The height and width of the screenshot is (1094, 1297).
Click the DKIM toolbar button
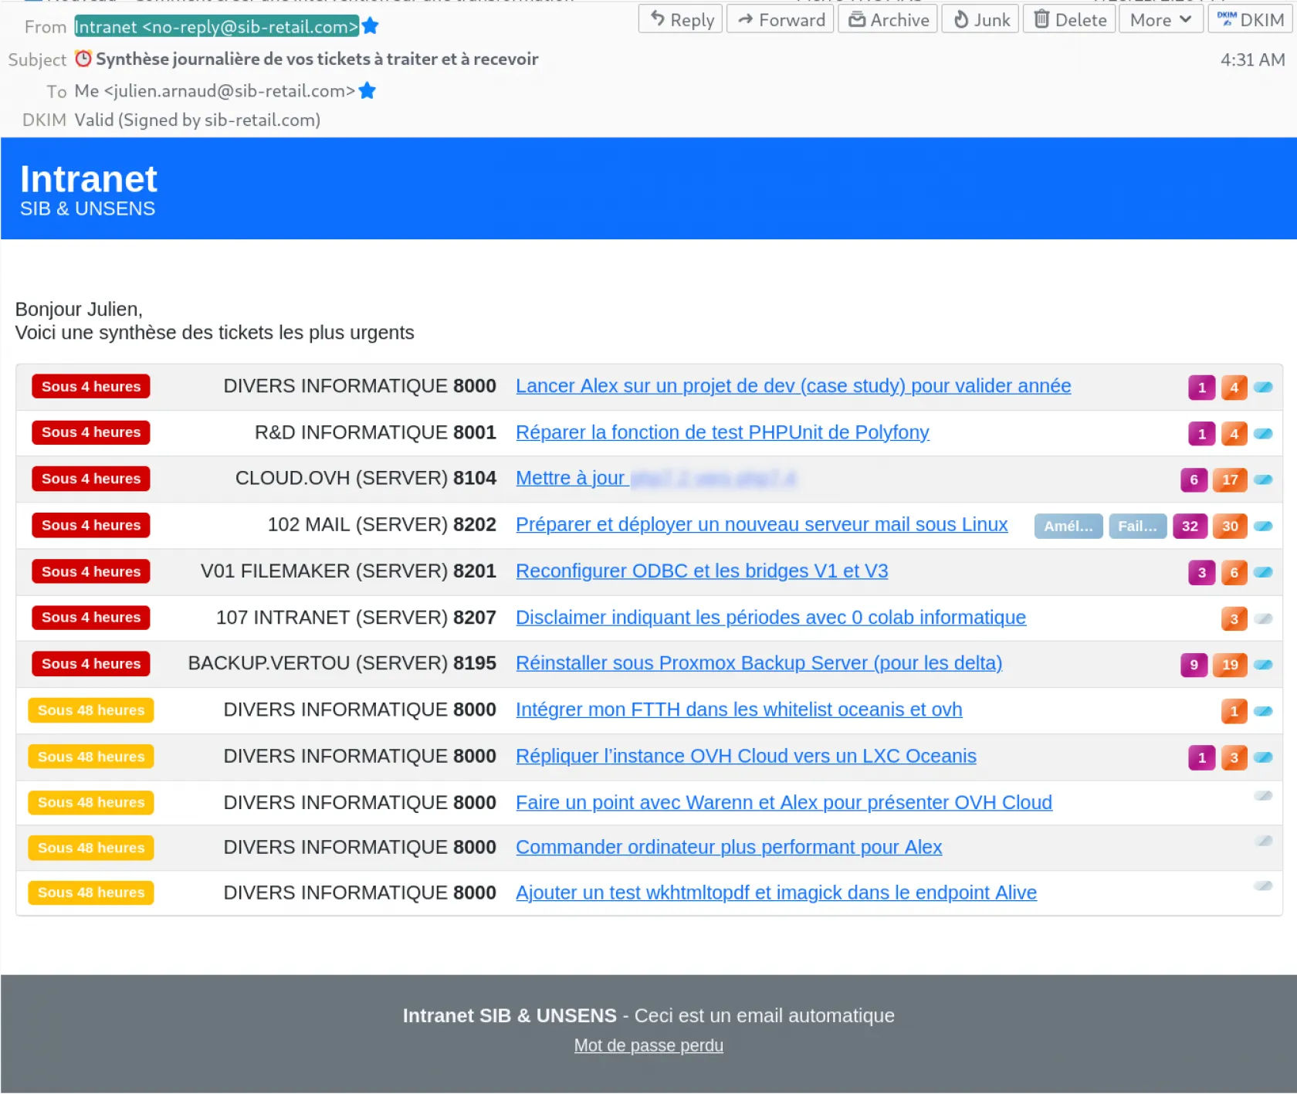[1251, 19]
